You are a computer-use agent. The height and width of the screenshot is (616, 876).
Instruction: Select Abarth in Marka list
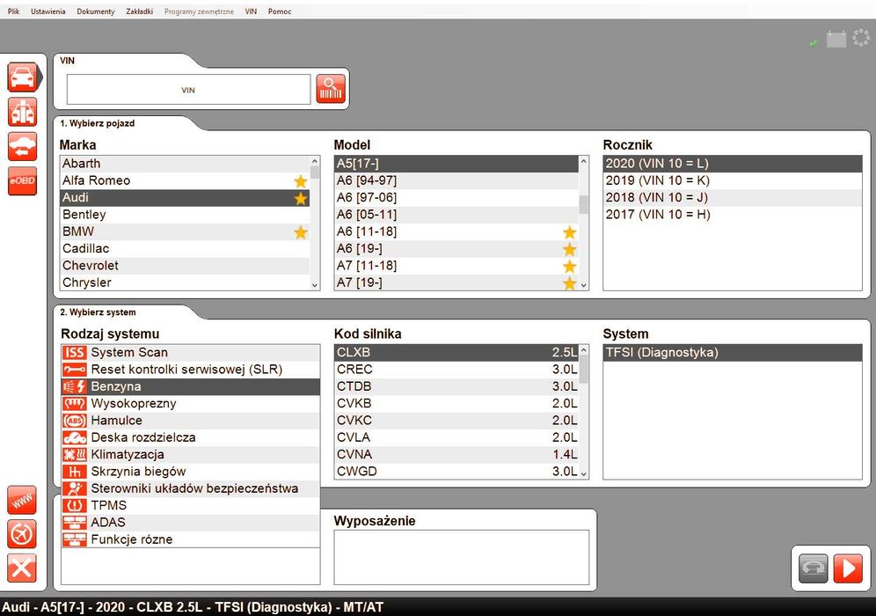click(x=185, y=164)
